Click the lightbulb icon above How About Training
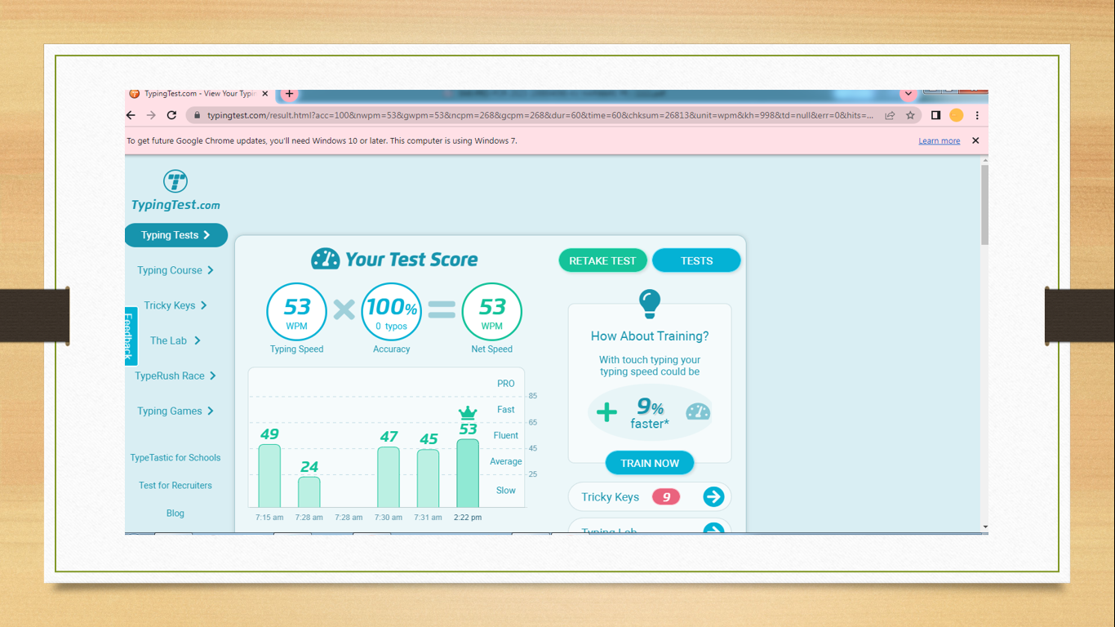The width and height of the screenshot is (1115, 627). (x=649, y=304)
